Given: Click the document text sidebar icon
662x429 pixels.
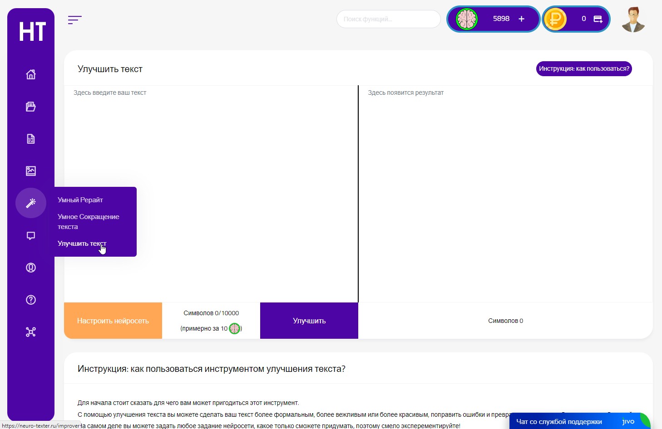Looking at the screenshot, I should point(31,139).
